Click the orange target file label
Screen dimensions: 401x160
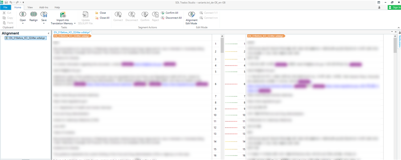point(266,36)
